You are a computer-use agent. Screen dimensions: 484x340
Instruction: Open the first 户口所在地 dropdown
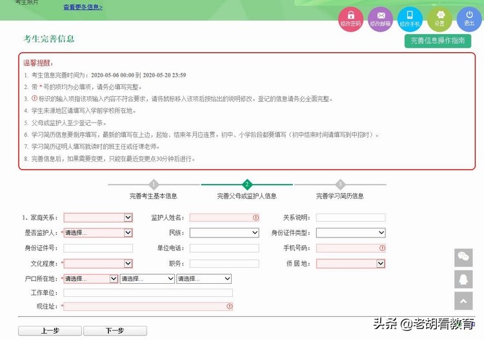click(91, 279)
